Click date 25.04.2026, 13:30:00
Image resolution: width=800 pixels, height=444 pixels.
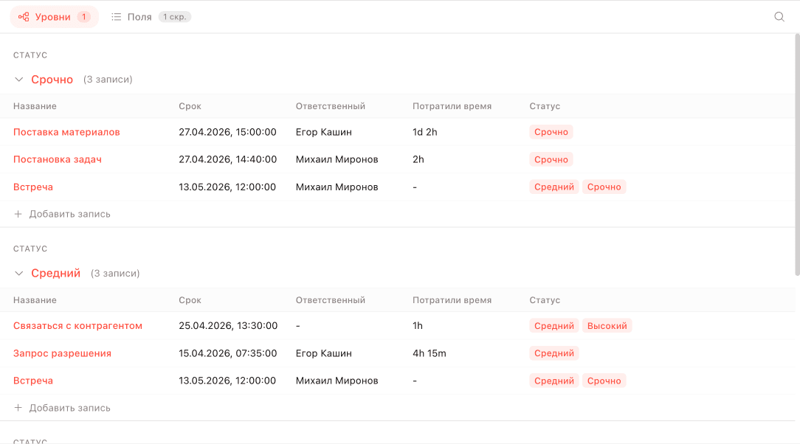pos(228,326)
